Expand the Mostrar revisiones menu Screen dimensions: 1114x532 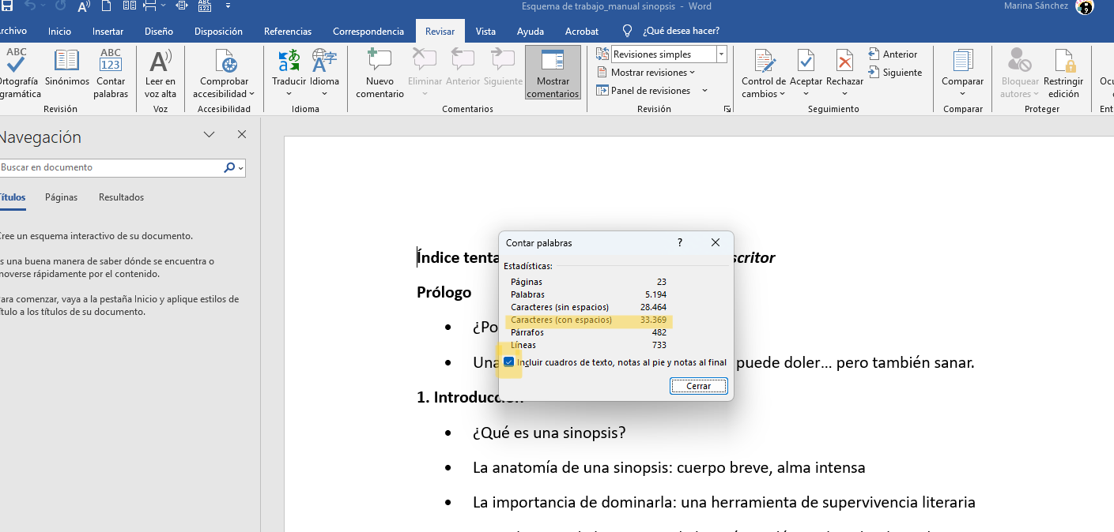pos(652,73)
